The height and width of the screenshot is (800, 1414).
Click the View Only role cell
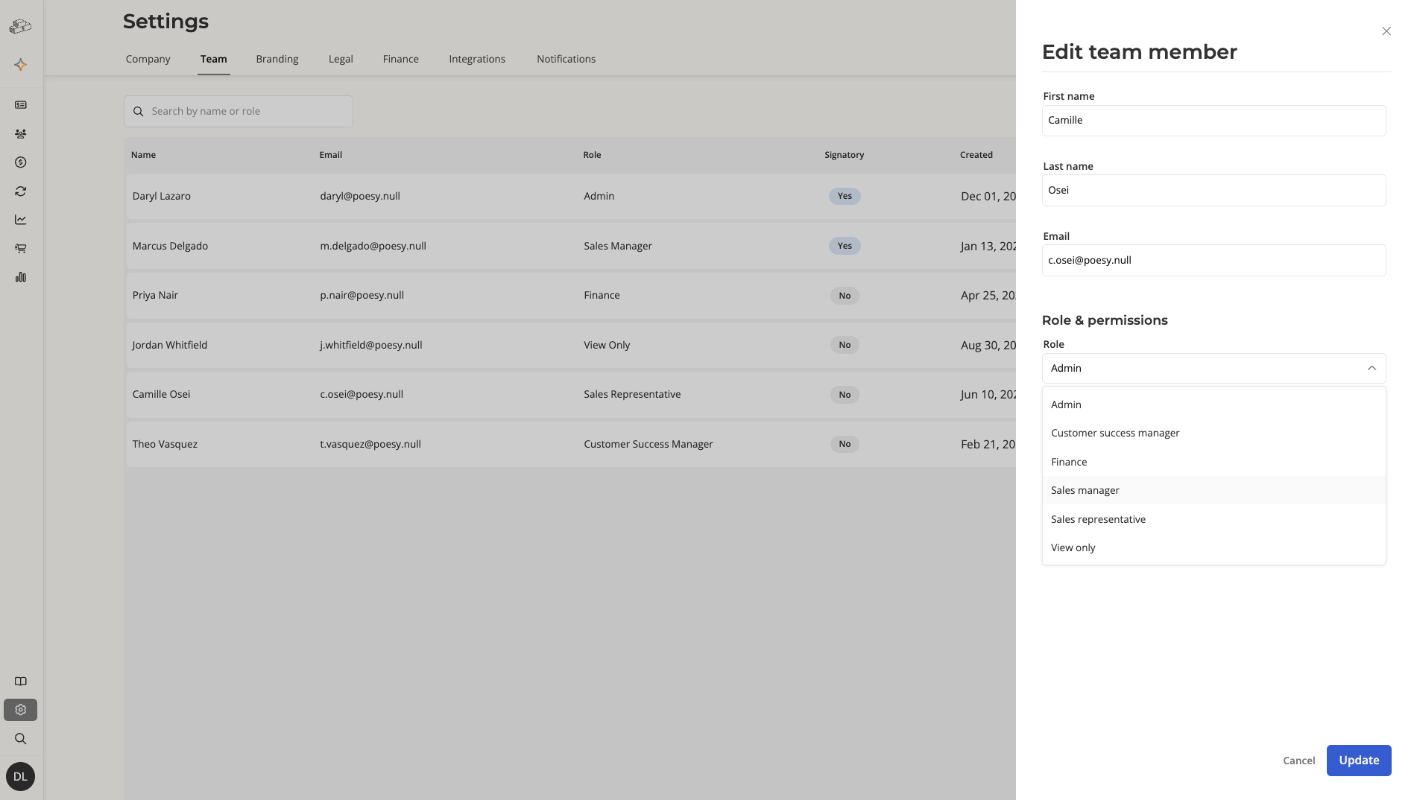pyautogui.click(x=607, y=345)
